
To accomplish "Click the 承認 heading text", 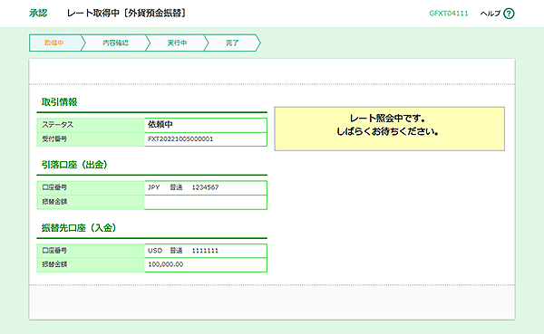I will pyautogui.click(x=38, y=14).
